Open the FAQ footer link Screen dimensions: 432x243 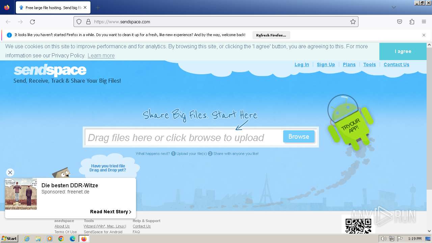136,232
